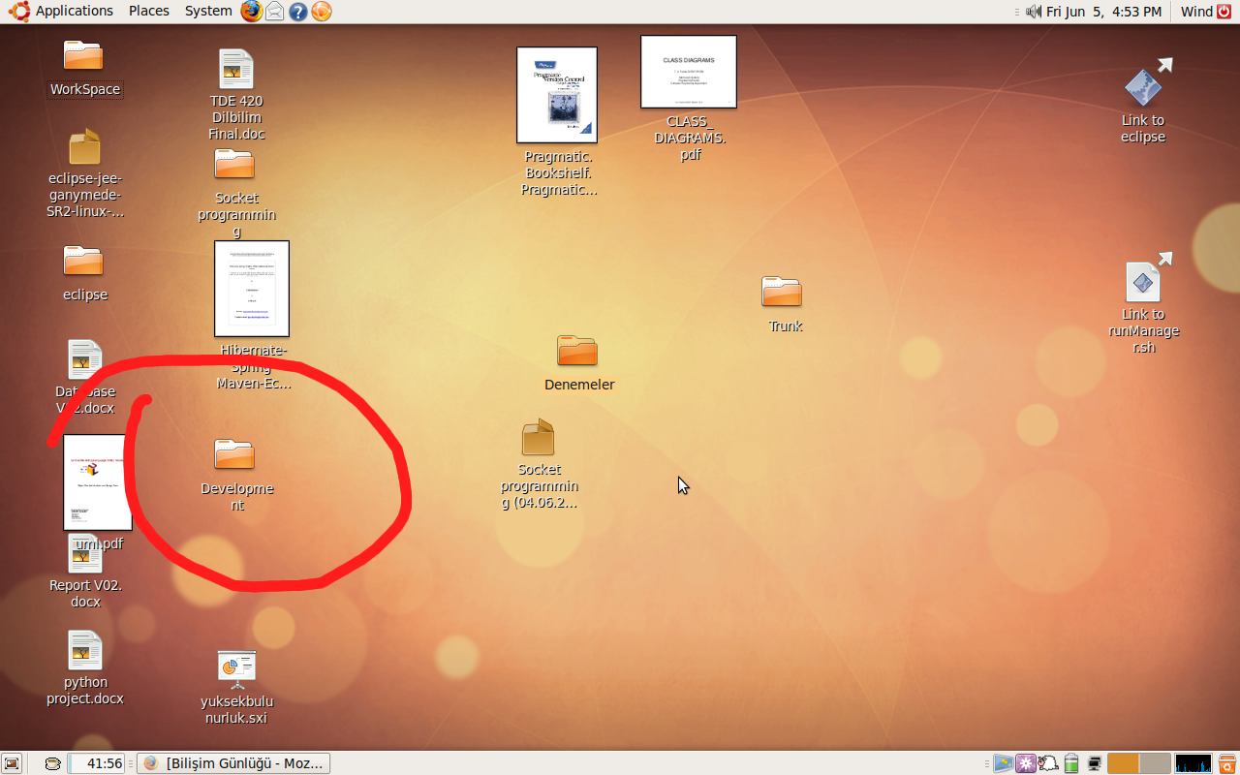
Task: Launch the mail client envelope icon
Action: point(275,12)
